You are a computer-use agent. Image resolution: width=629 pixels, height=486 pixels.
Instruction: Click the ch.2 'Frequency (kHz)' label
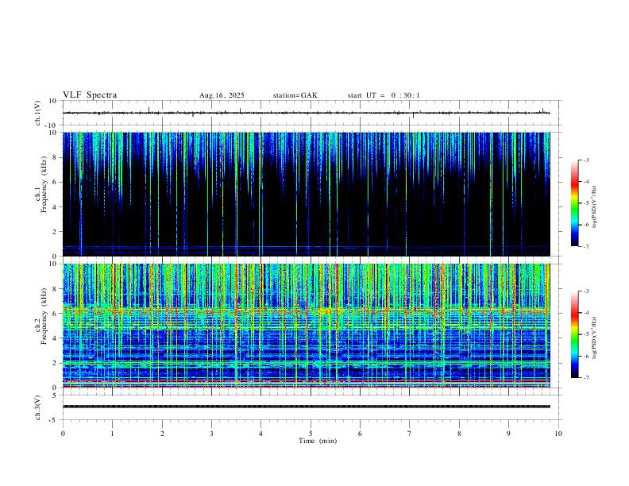pos(44,316)
